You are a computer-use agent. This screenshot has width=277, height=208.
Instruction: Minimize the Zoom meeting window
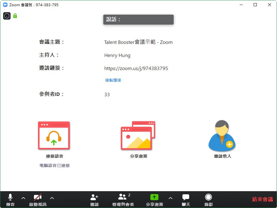[x=241, y=5]
